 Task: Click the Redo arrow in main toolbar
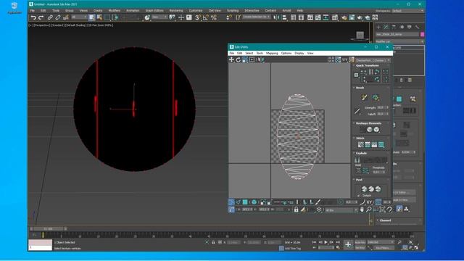(x=41, y=17)
